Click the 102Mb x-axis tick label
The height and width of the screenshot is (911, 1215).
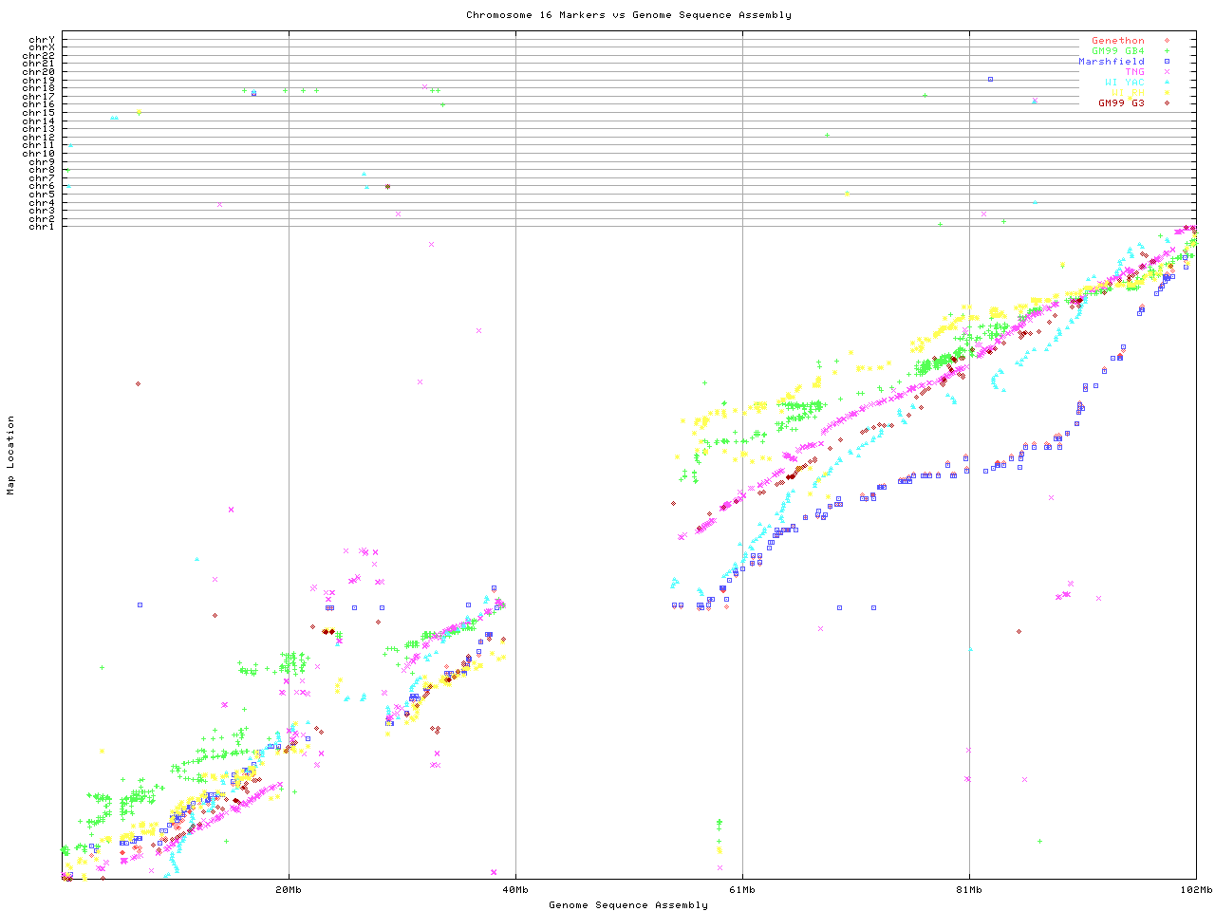[1196, 890]
